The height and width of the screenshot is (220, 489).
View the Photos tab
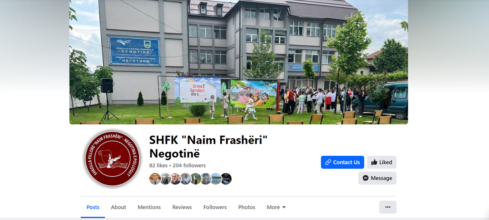247,207
